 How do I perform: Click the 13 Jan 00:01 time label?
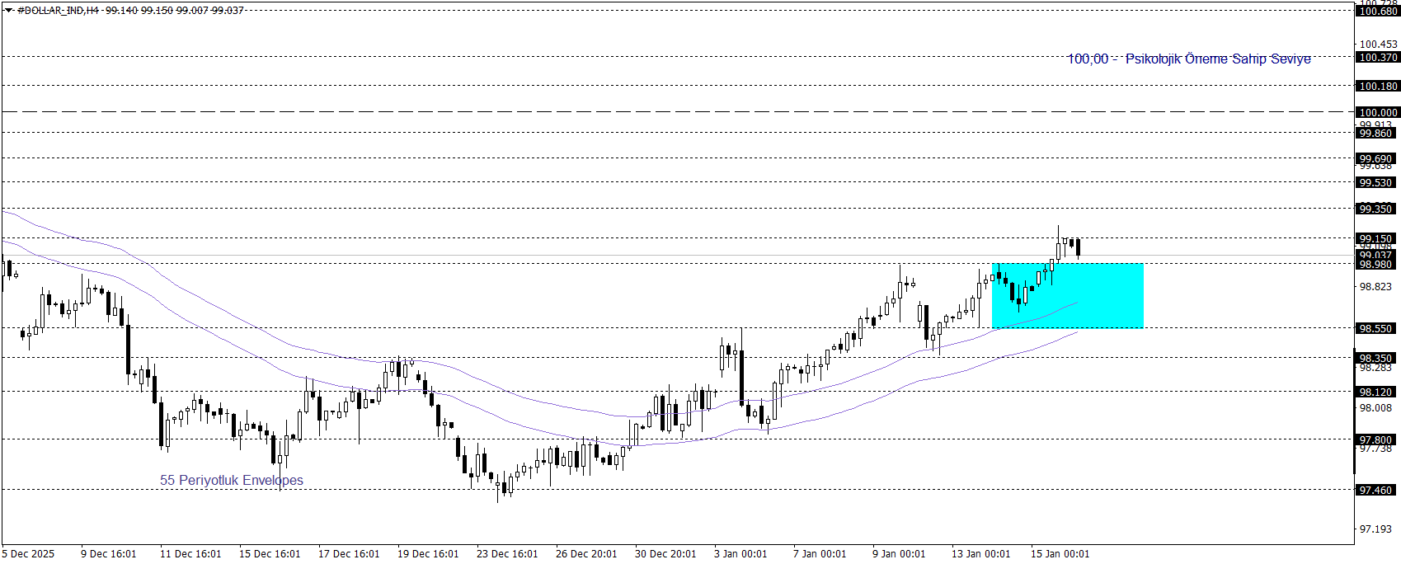[x=980, y=553]
